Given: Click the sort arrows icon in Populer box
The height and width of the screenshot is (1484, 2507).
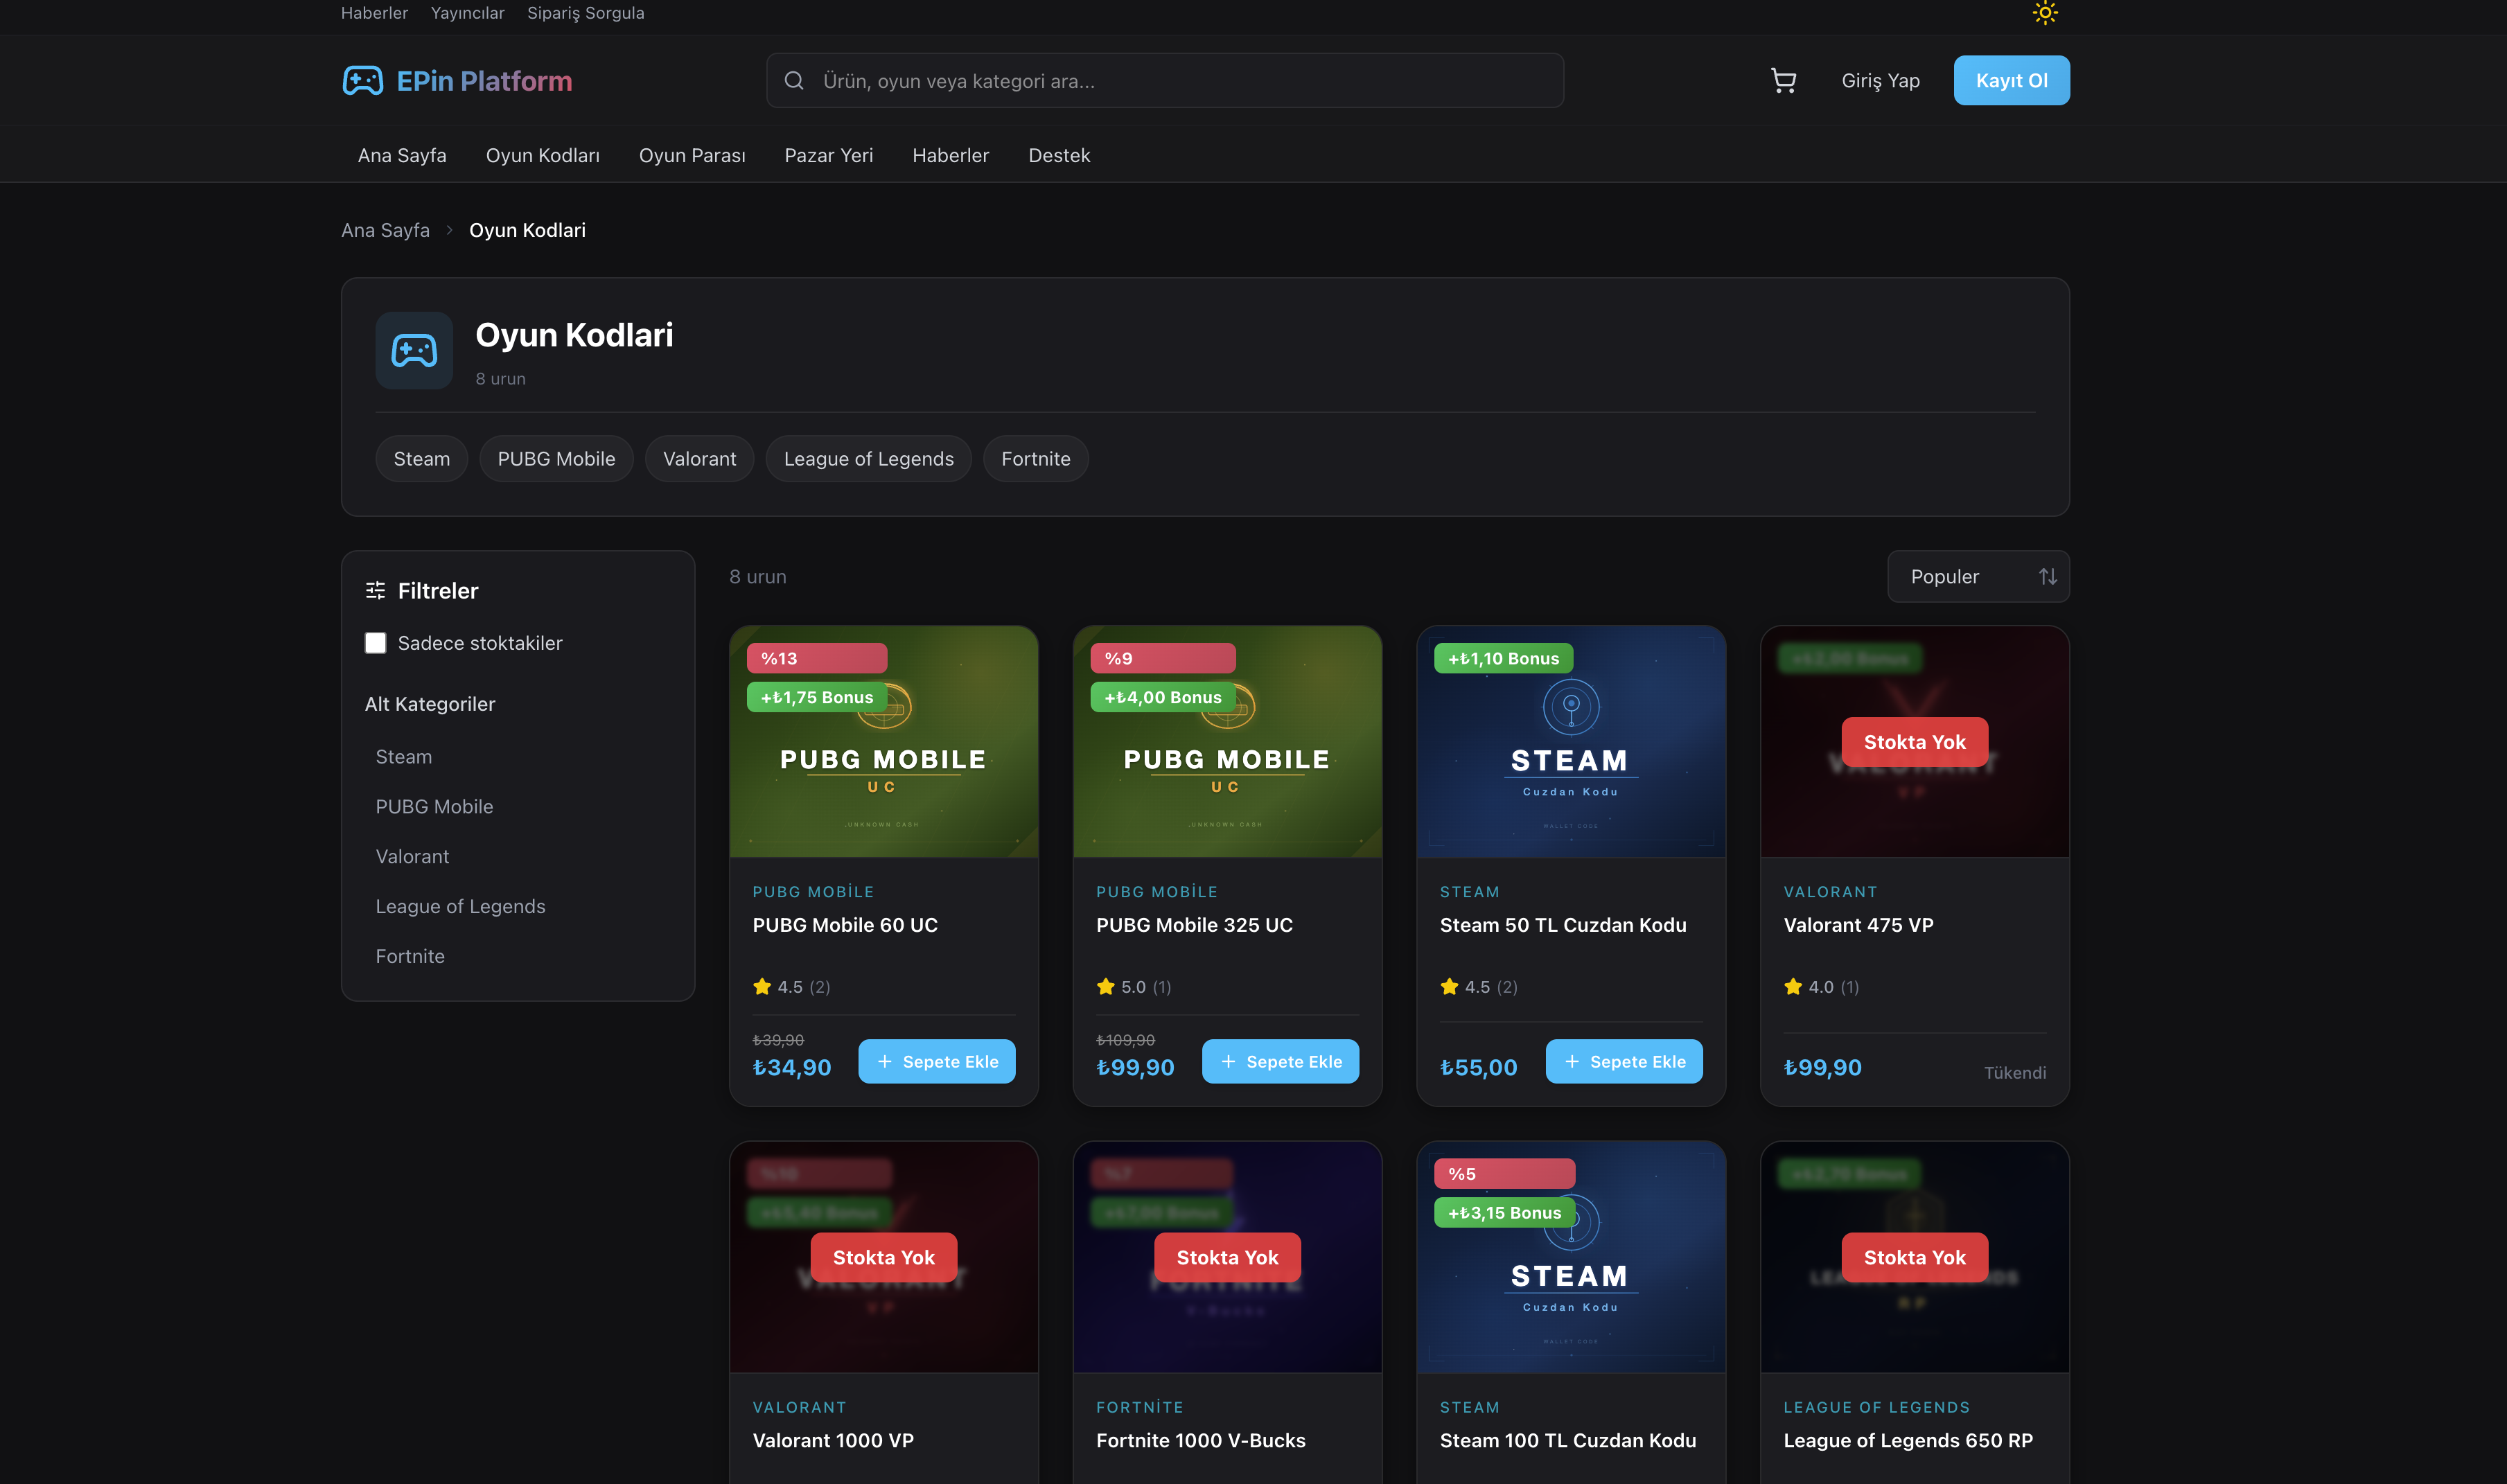Looking at the screenshot, I should coord(2047,577).
